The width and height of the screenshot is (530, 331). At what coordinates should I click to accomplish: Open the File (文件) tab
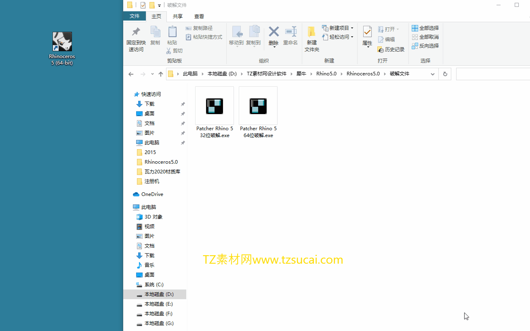[x=135, y=16]
